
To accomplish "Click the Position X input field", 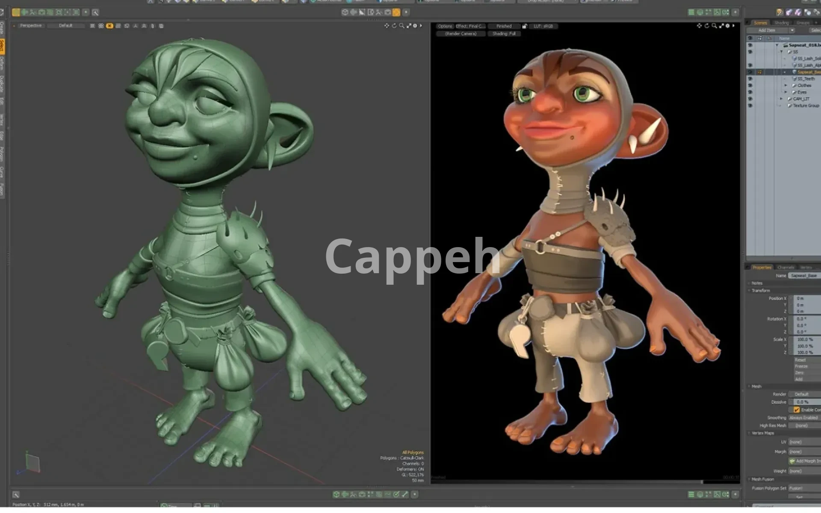I will [806, 298].
